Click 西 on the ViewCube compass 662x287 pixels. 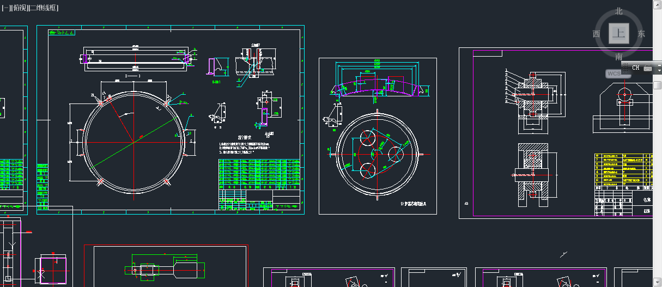[596, 33]
